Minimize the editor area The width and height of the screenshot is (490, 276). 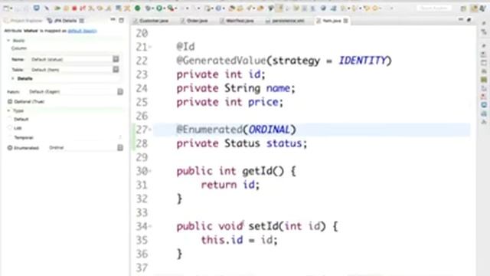461,20
